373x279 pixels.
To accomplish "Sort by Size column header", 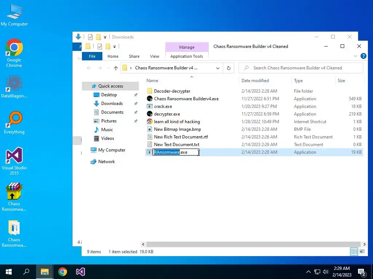I will [349, 81].
